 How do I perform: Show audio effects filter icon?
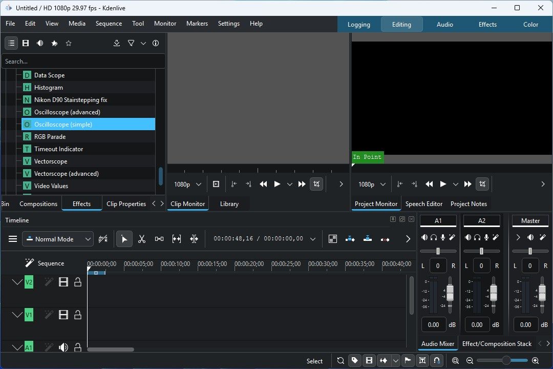[x=40, y=43]
